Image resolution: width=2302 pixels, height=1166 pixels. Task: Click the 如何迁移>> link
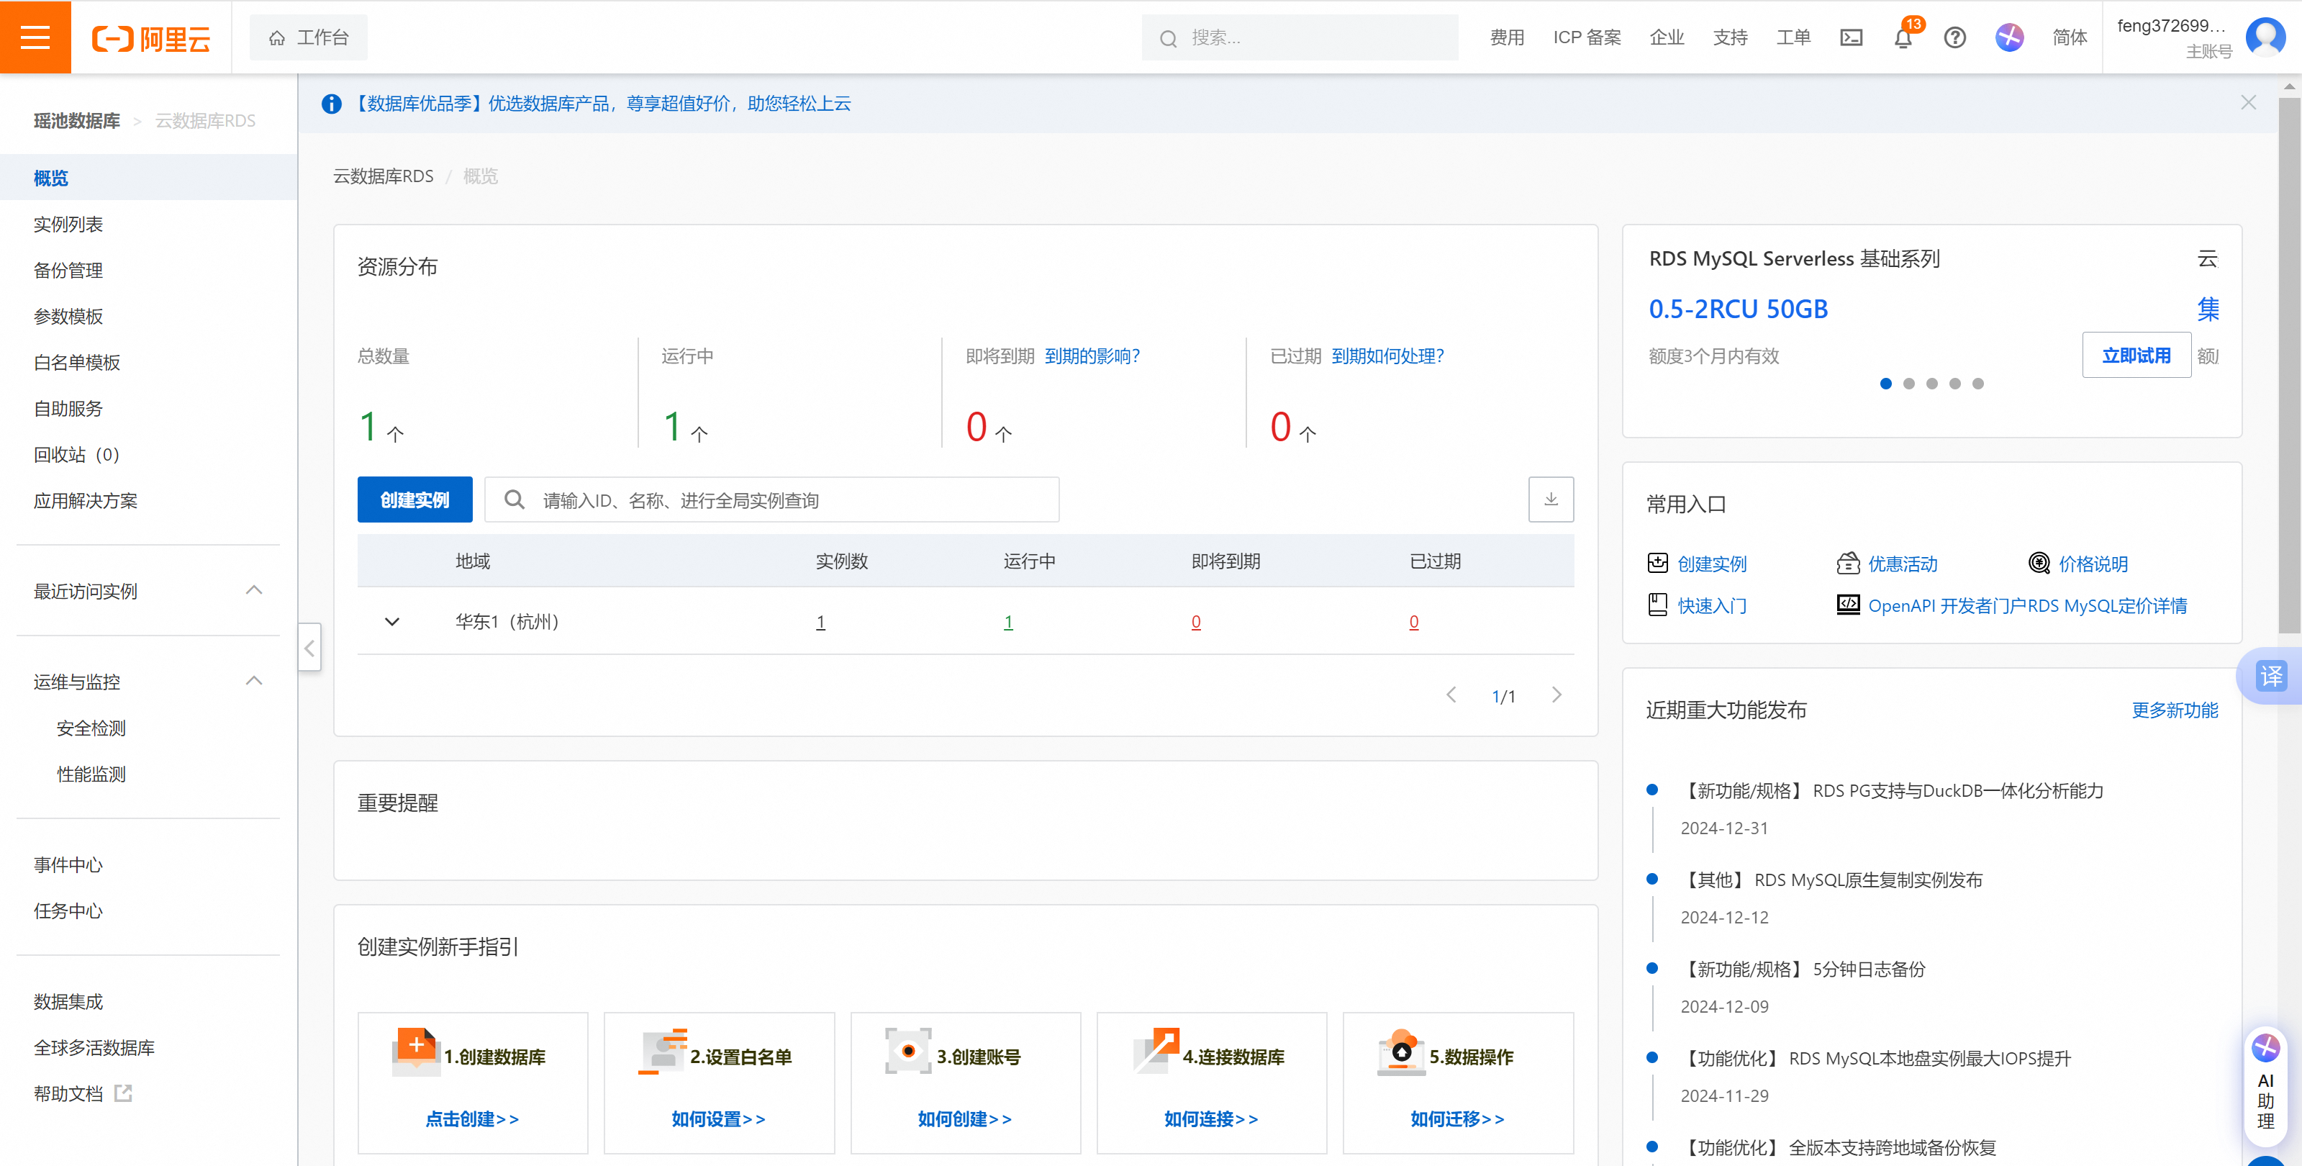click(1457, 1118)
